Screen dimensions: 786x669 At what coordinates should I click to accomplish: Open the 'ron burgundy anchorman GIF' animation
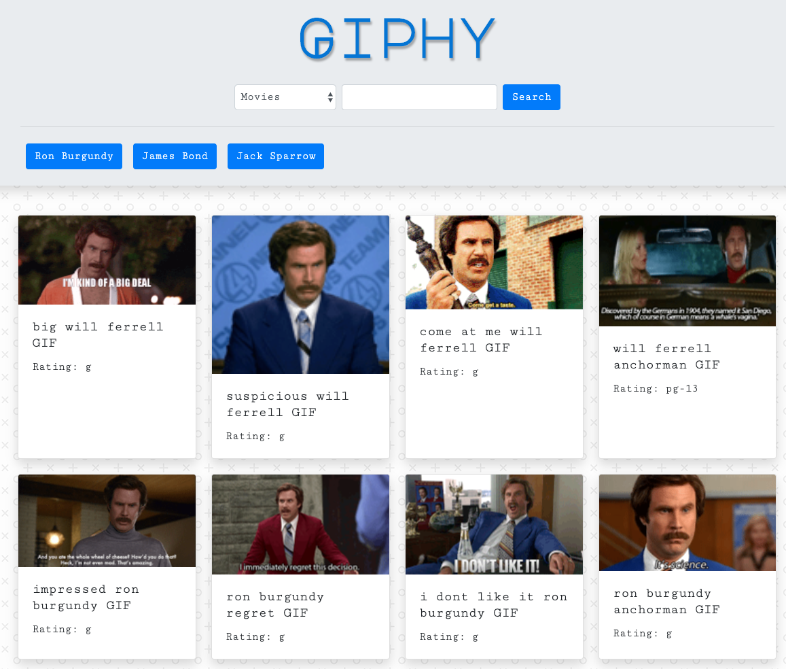click(x=687, y=522)
